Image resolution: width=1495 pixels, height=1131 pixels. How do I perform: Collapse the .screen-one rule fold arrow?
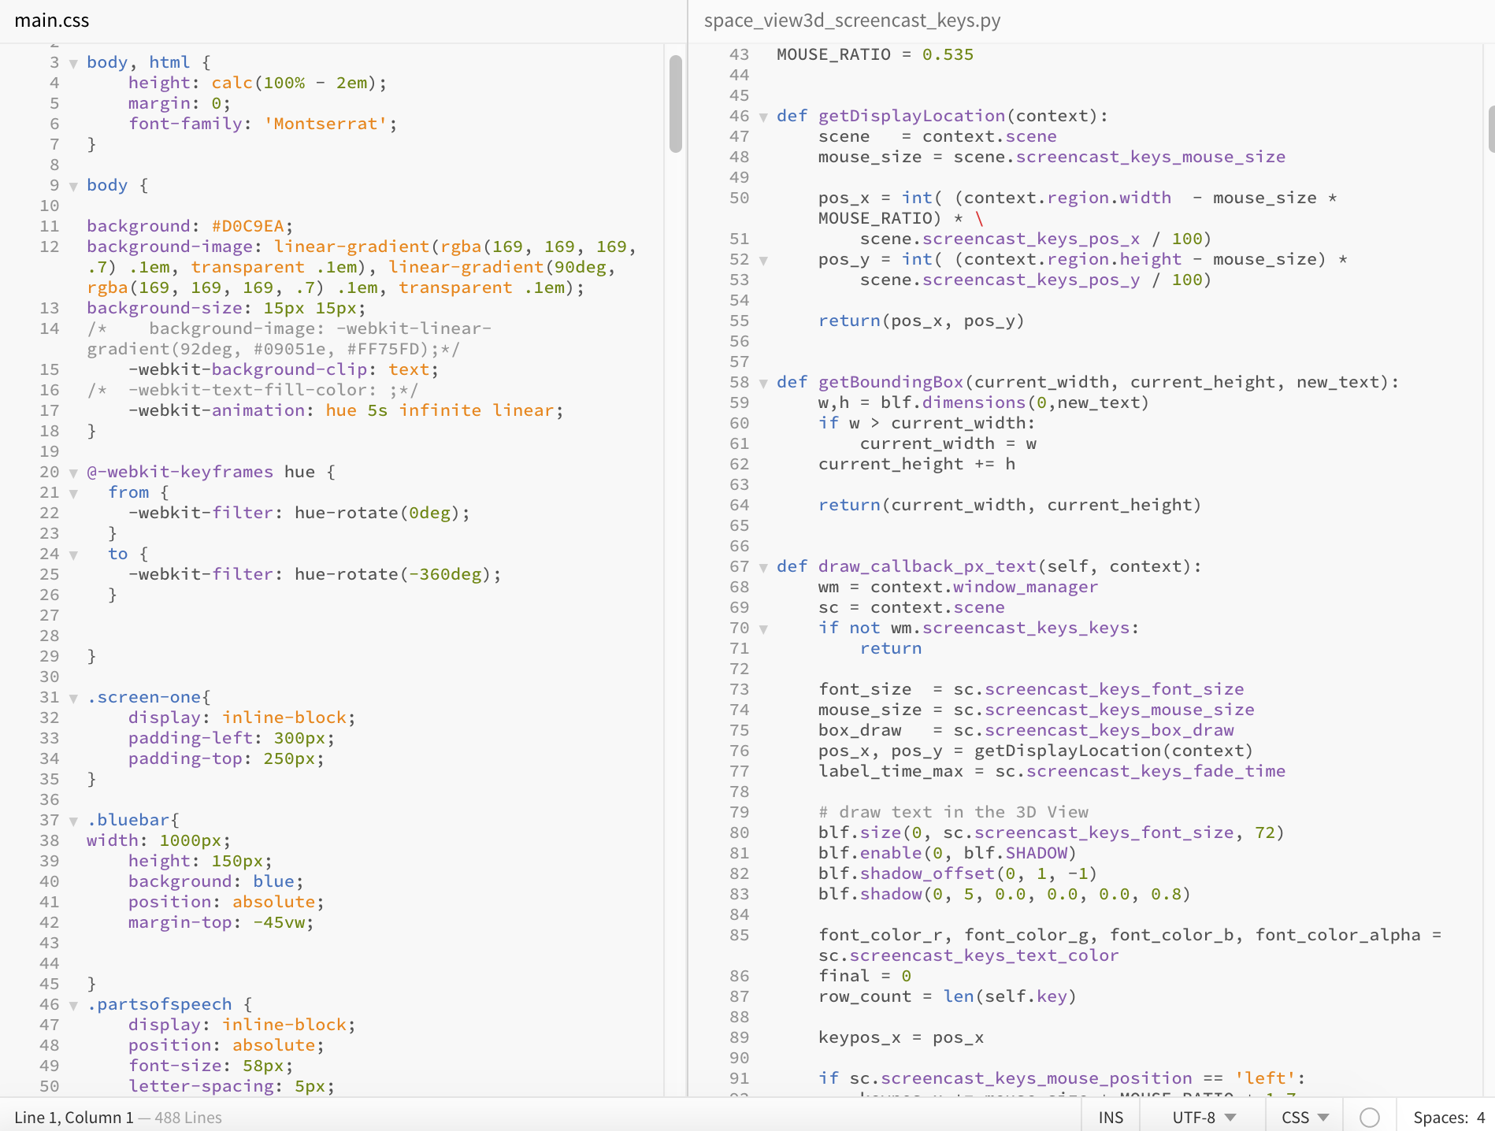click(73, 698)
